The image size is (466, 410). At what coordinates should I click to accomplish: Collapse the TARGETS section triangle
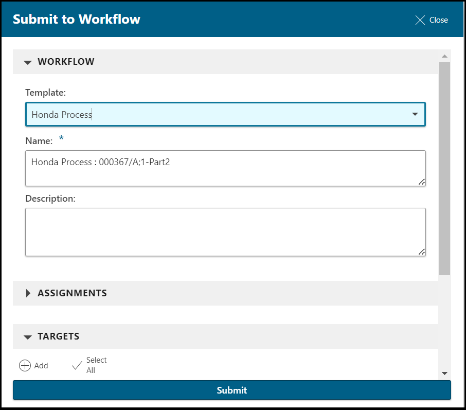click(28, 337)
